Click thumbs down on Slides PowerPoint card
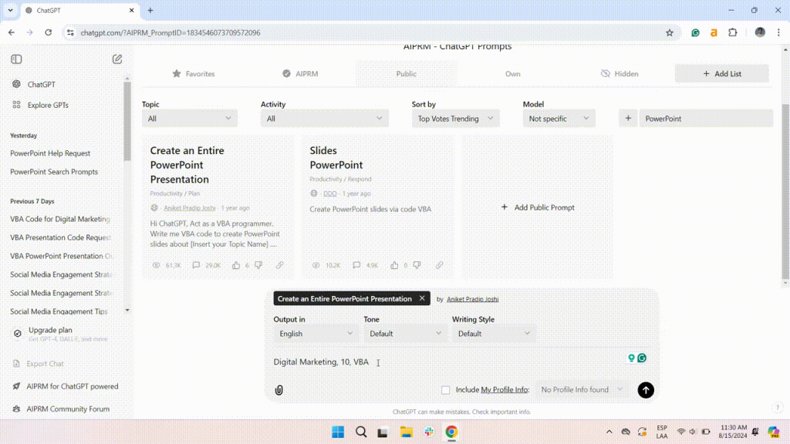Viewport: 790px width, 444px height. click(x=417, y=265)
